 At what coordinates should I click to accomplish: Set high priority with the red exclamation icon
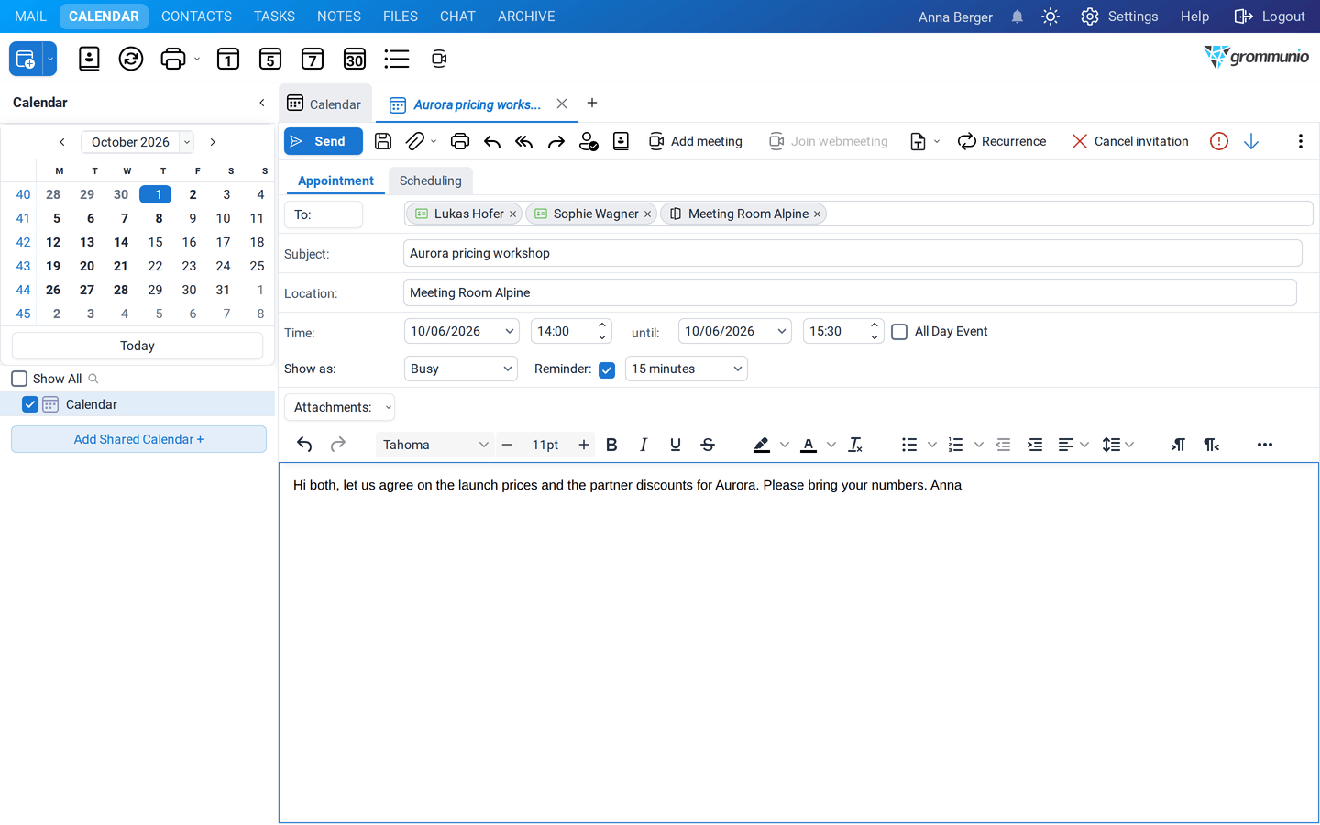coord(1218,141)
